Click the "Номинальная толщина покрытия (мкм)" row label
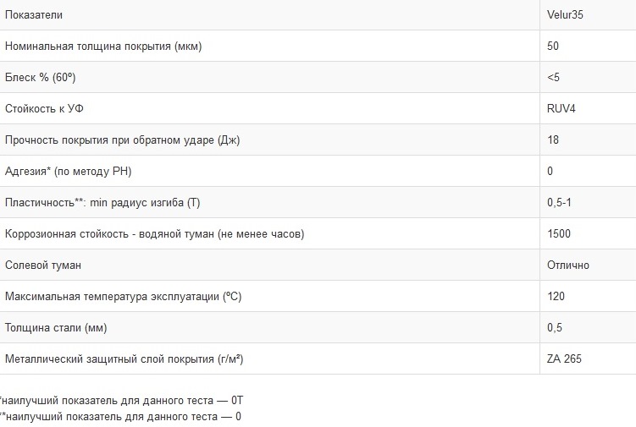Image resolution: width=636 pixels, height=427 pixels. coord(103,46)
